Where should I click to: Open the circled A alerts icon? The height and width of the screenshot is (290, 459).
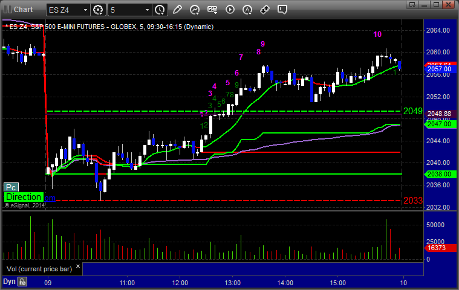coord(247,10)
